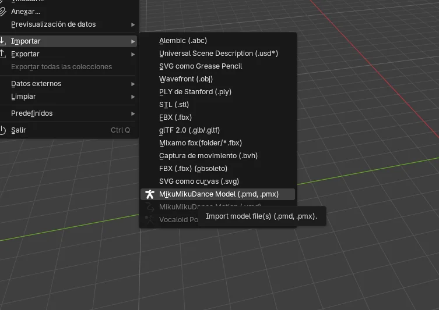Select glTF 2.0 (.glb/.gltf) import
This screenshot has height=310, width=439.
pyautogui.click(x=218, y=130)
